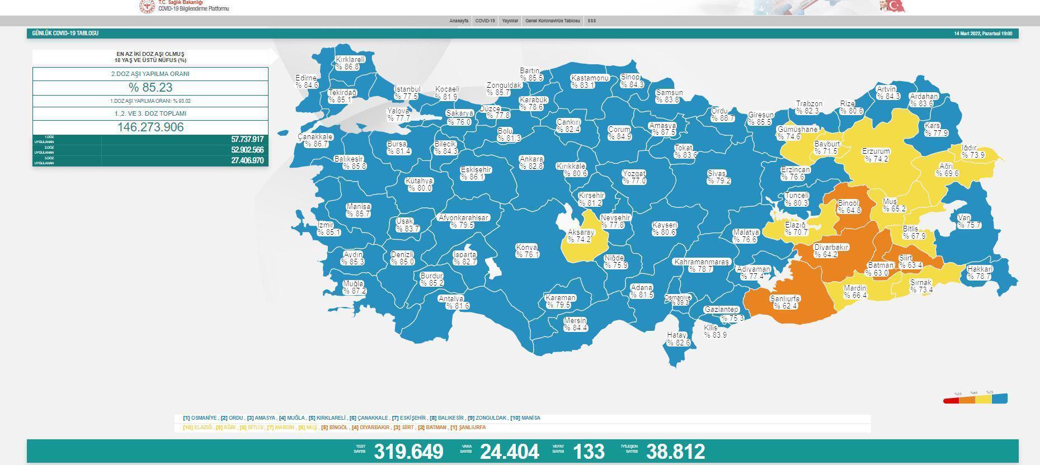Click the blue segment of the map legend
Screen dimensions: 1040x465
pyautogui.click(x=1000, y=398)
